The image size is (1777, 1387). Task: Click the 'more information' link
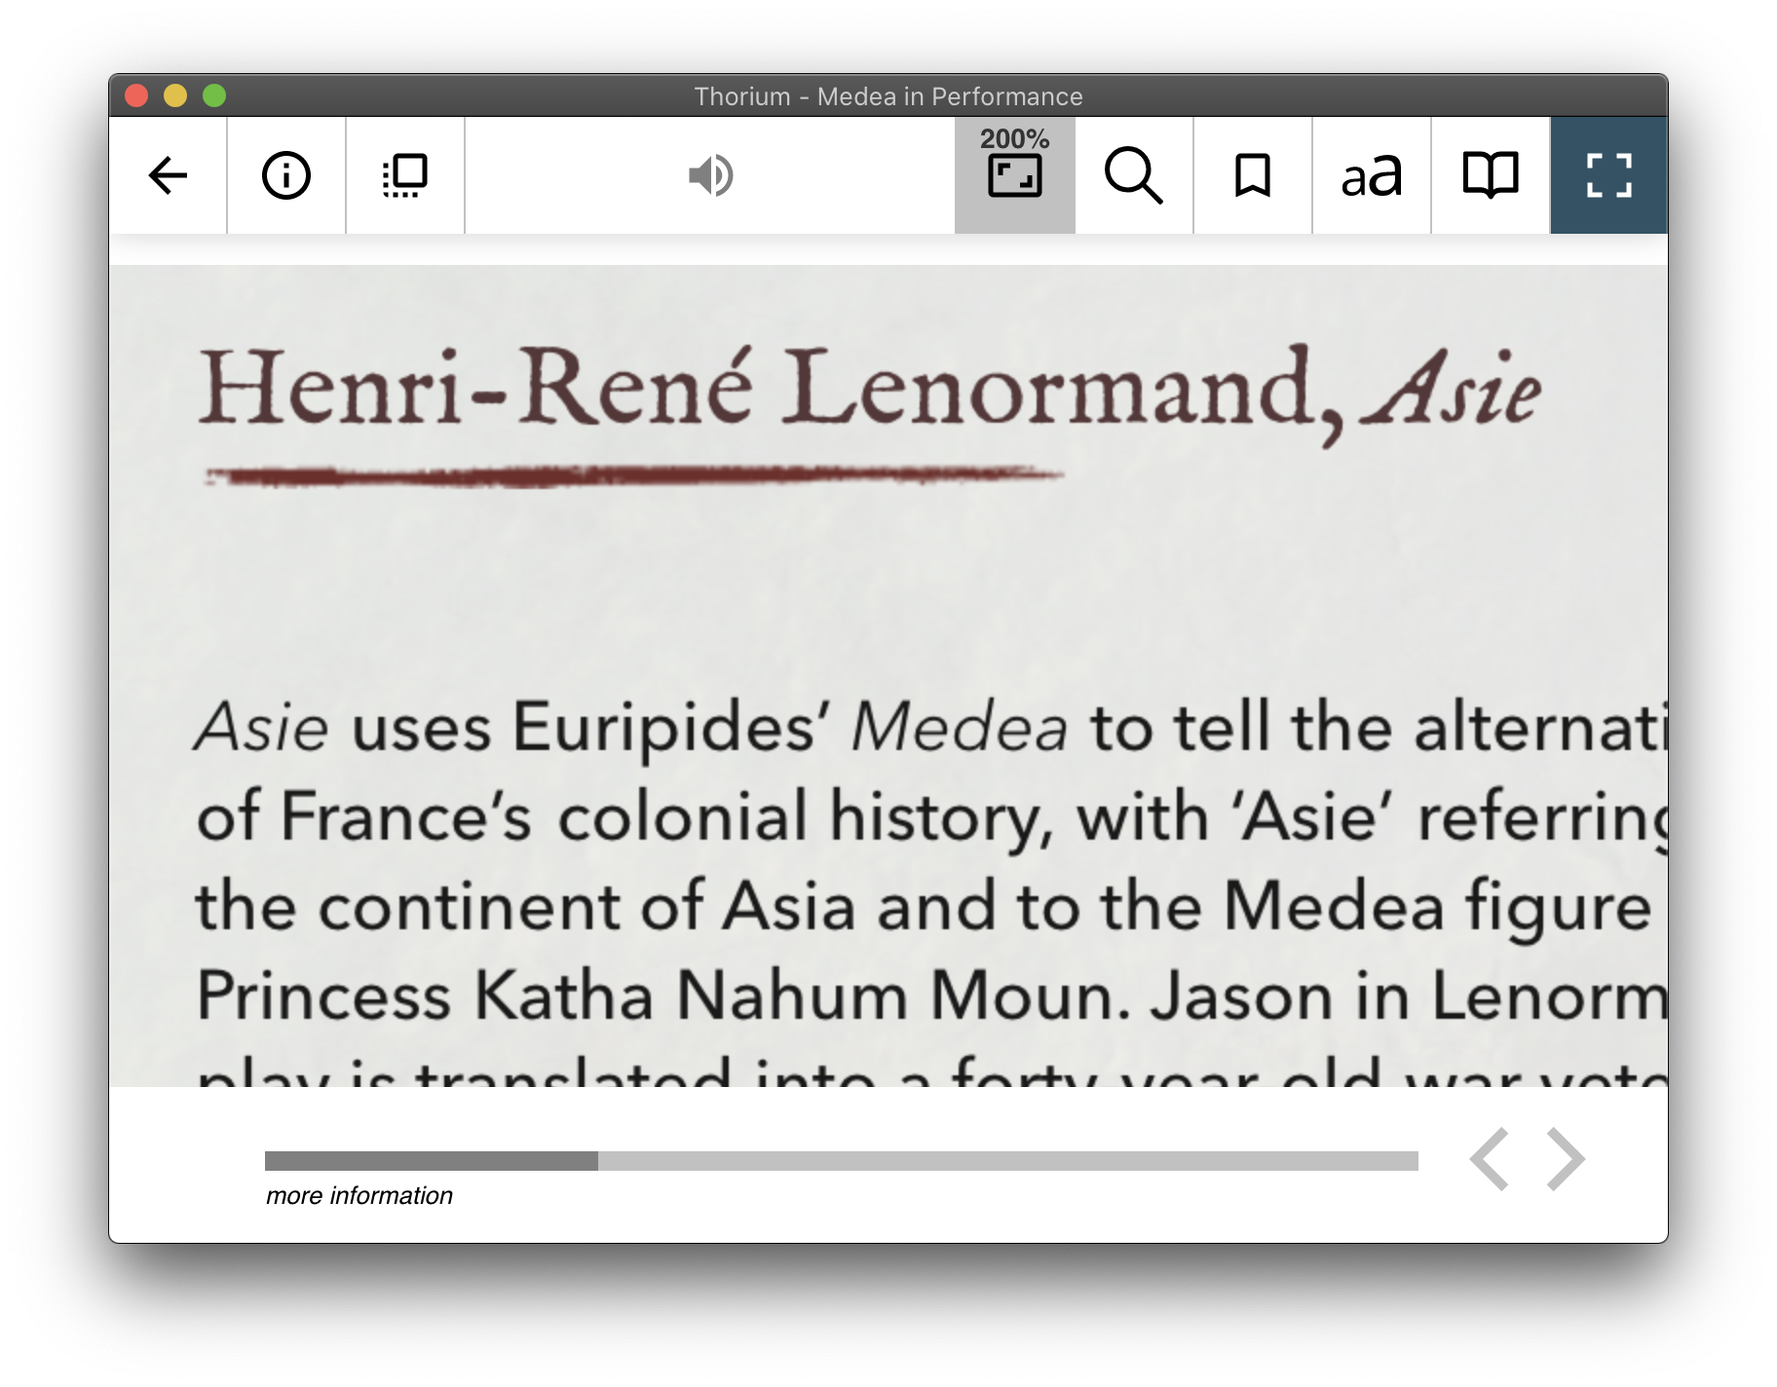(x=359, y=1195)
